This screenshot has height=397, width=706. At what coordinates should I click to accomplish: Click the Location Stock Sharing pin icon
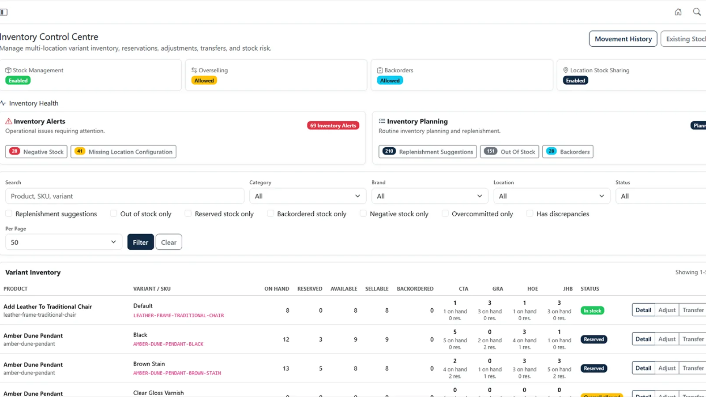pos(566,70)
